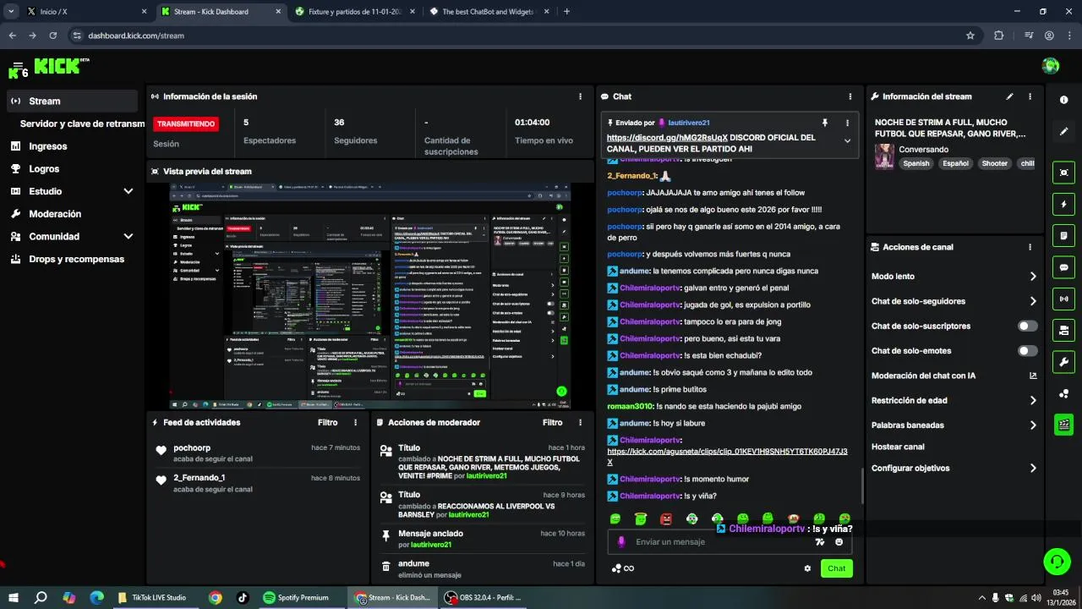1082x609 pixels.
Task: Open the green headset support button
Action: (x=1057, y=561)
